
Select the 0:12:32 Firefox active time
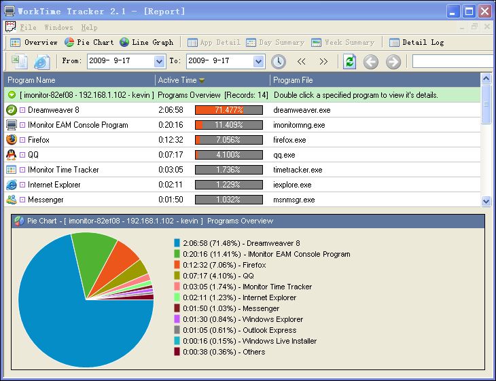tap(171, 140)
